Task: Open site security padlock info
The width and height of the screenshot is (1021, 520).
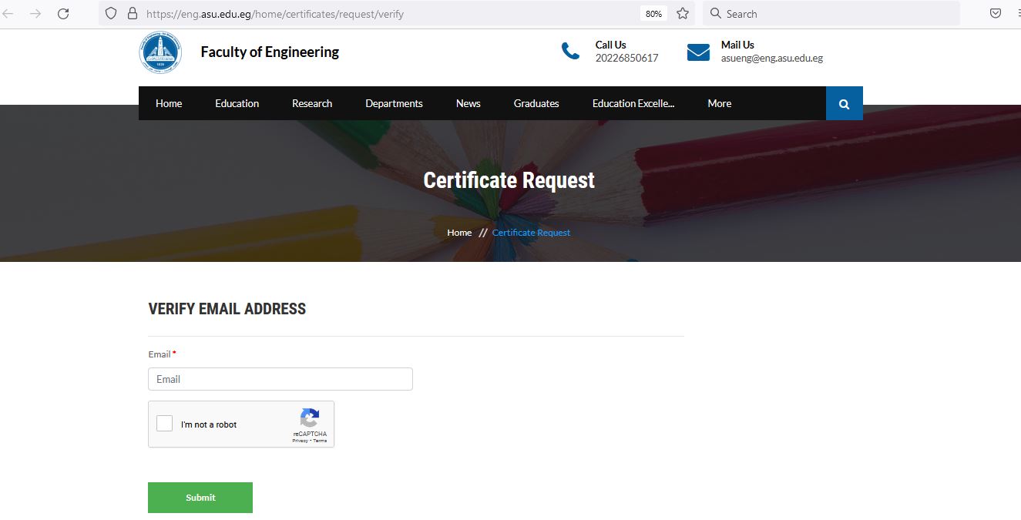Action: [132, 14]
